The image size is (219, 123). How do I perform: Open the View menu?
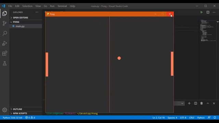point(38,6)
